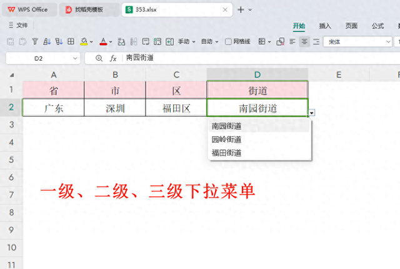This screenshot has width=400, height=269.
Task: Choose 福田街道 from dropdown list
Action: pos(259,153)
